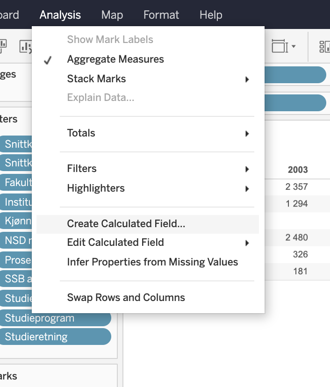Click Swap Rows and Columns
330x387 pixels.
[x=126, y=298]
